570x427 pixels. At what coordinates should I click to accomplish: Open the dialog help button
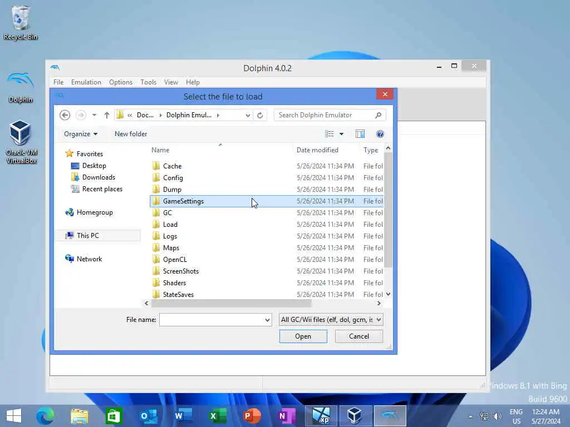(x=380, y=134)
